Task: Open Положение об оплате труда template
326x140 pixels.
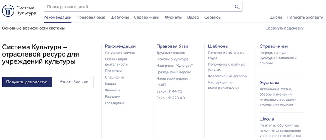Action: coord(226,55)
